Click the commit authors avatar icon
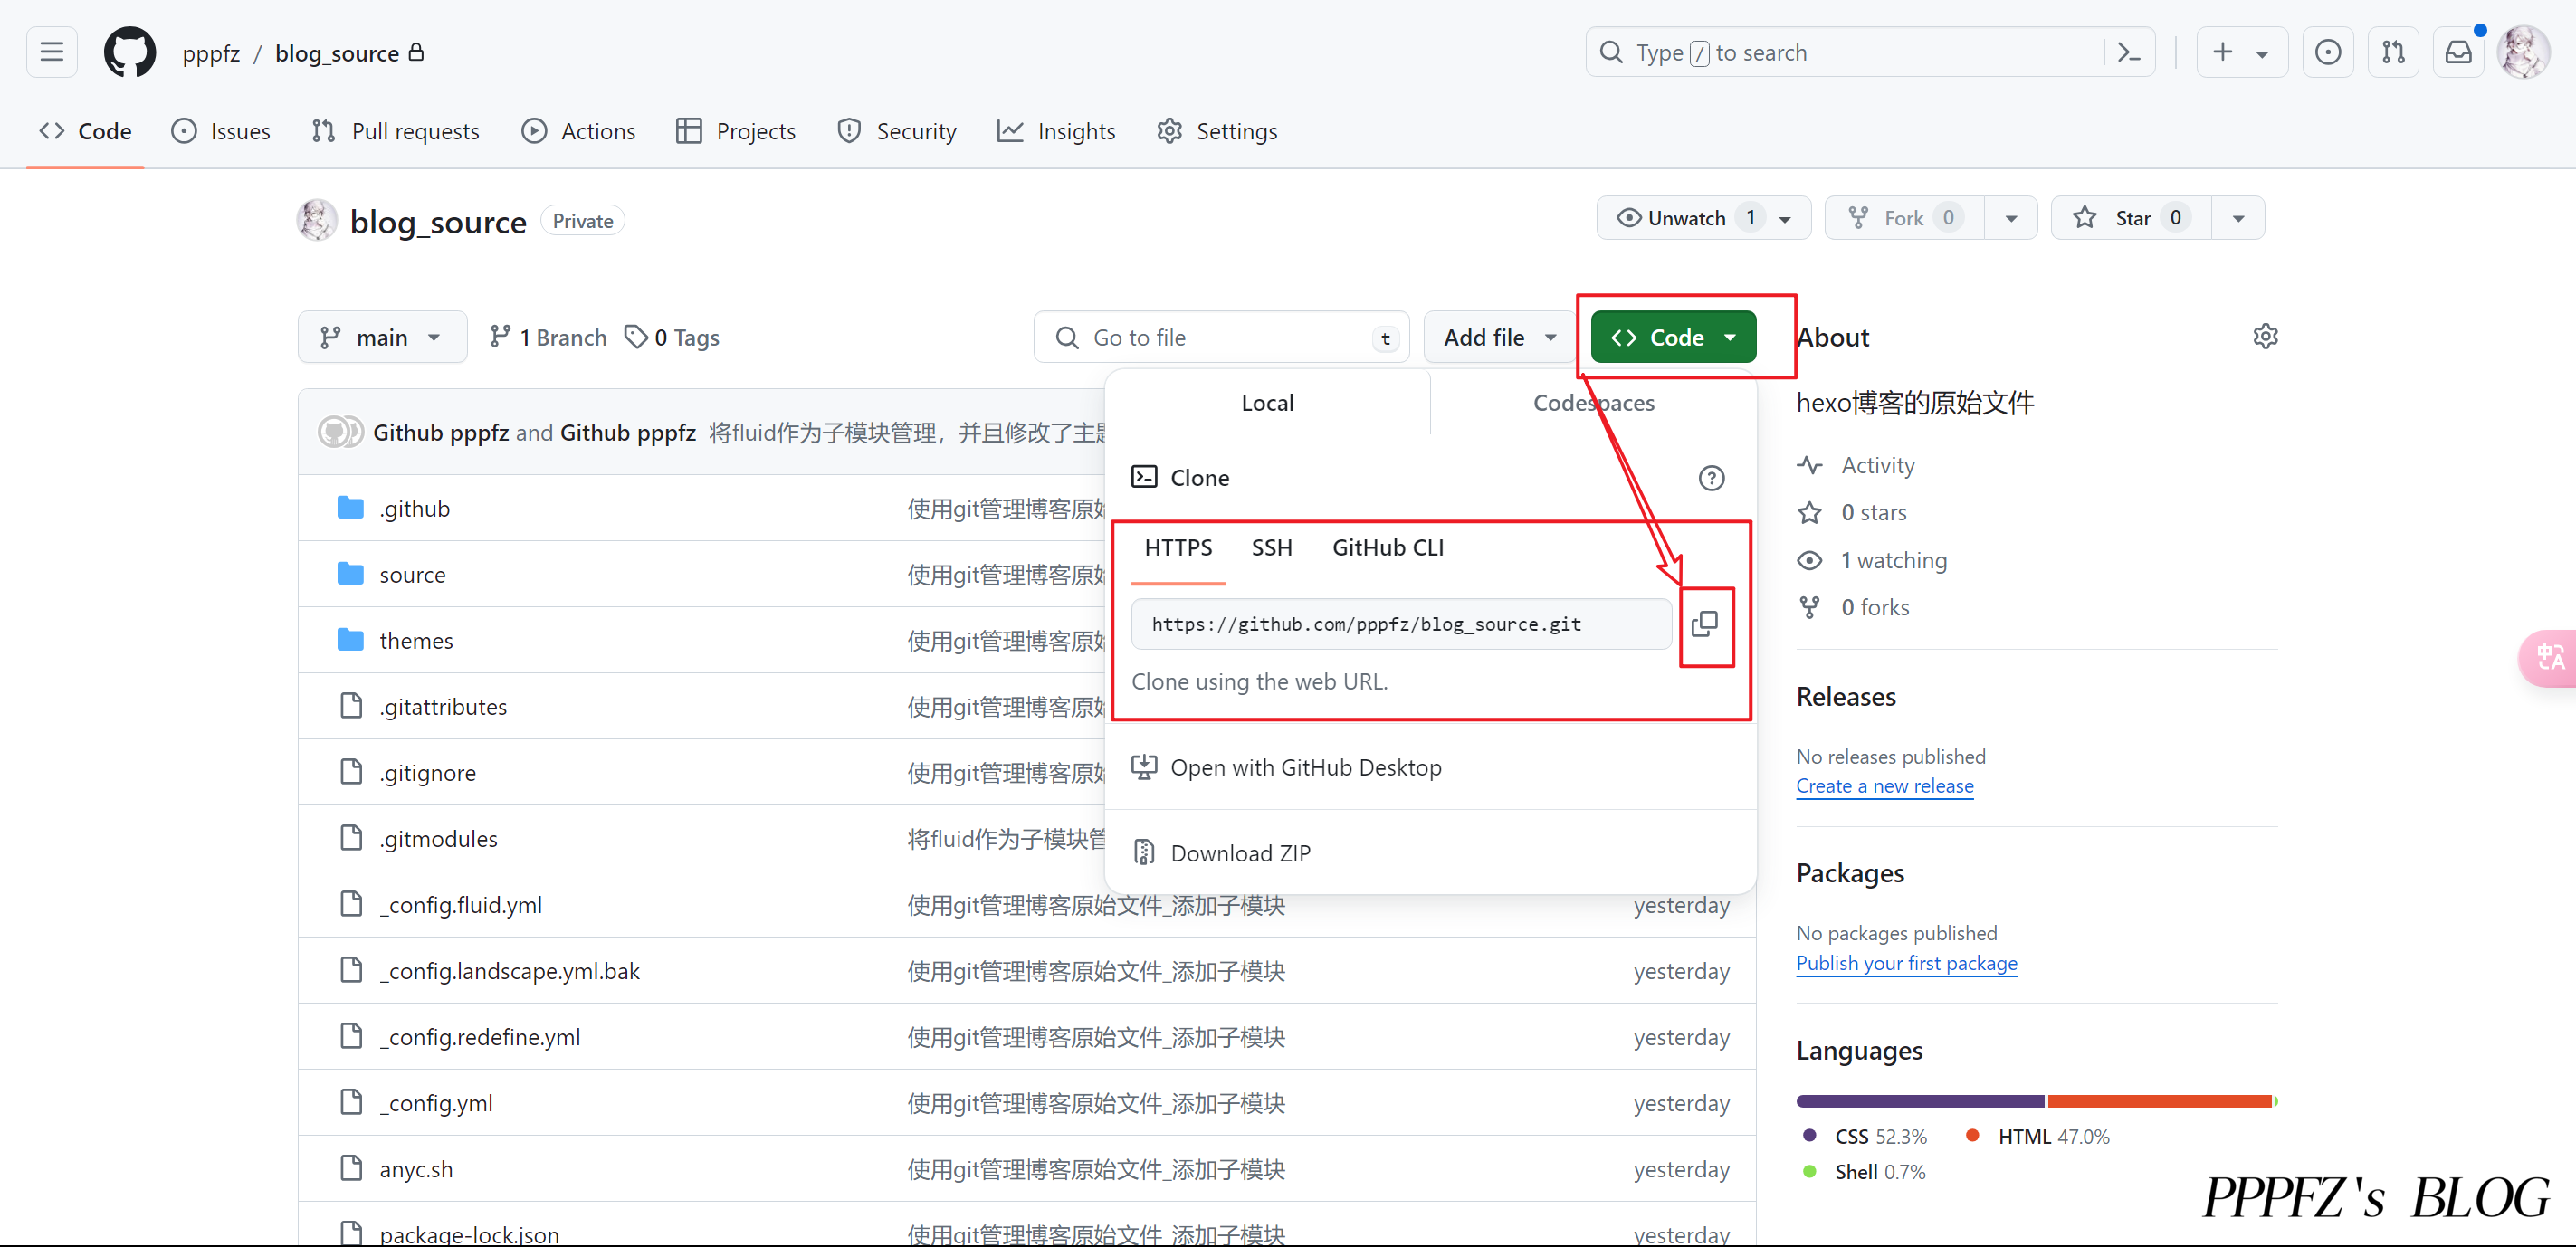Viewport: 2576px width, 1247px height. coord(341,432)
